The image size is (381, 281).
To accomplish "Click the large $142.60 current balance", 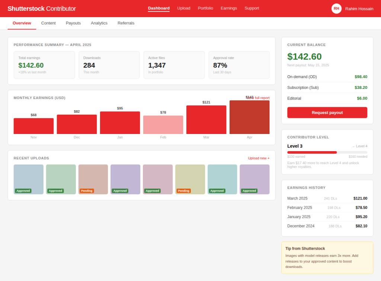I will 304,57.
